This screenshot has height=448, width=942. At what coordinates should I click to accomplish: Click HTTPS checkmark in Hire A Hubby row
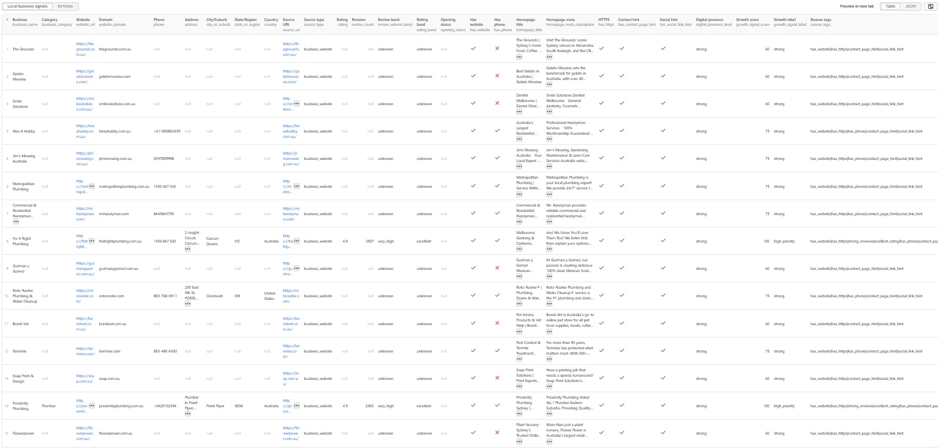[x=601, y=130]
